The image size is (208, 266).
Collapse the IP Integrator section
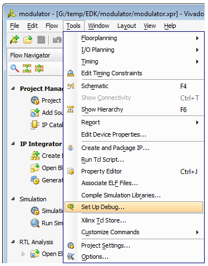click(13, 144)
